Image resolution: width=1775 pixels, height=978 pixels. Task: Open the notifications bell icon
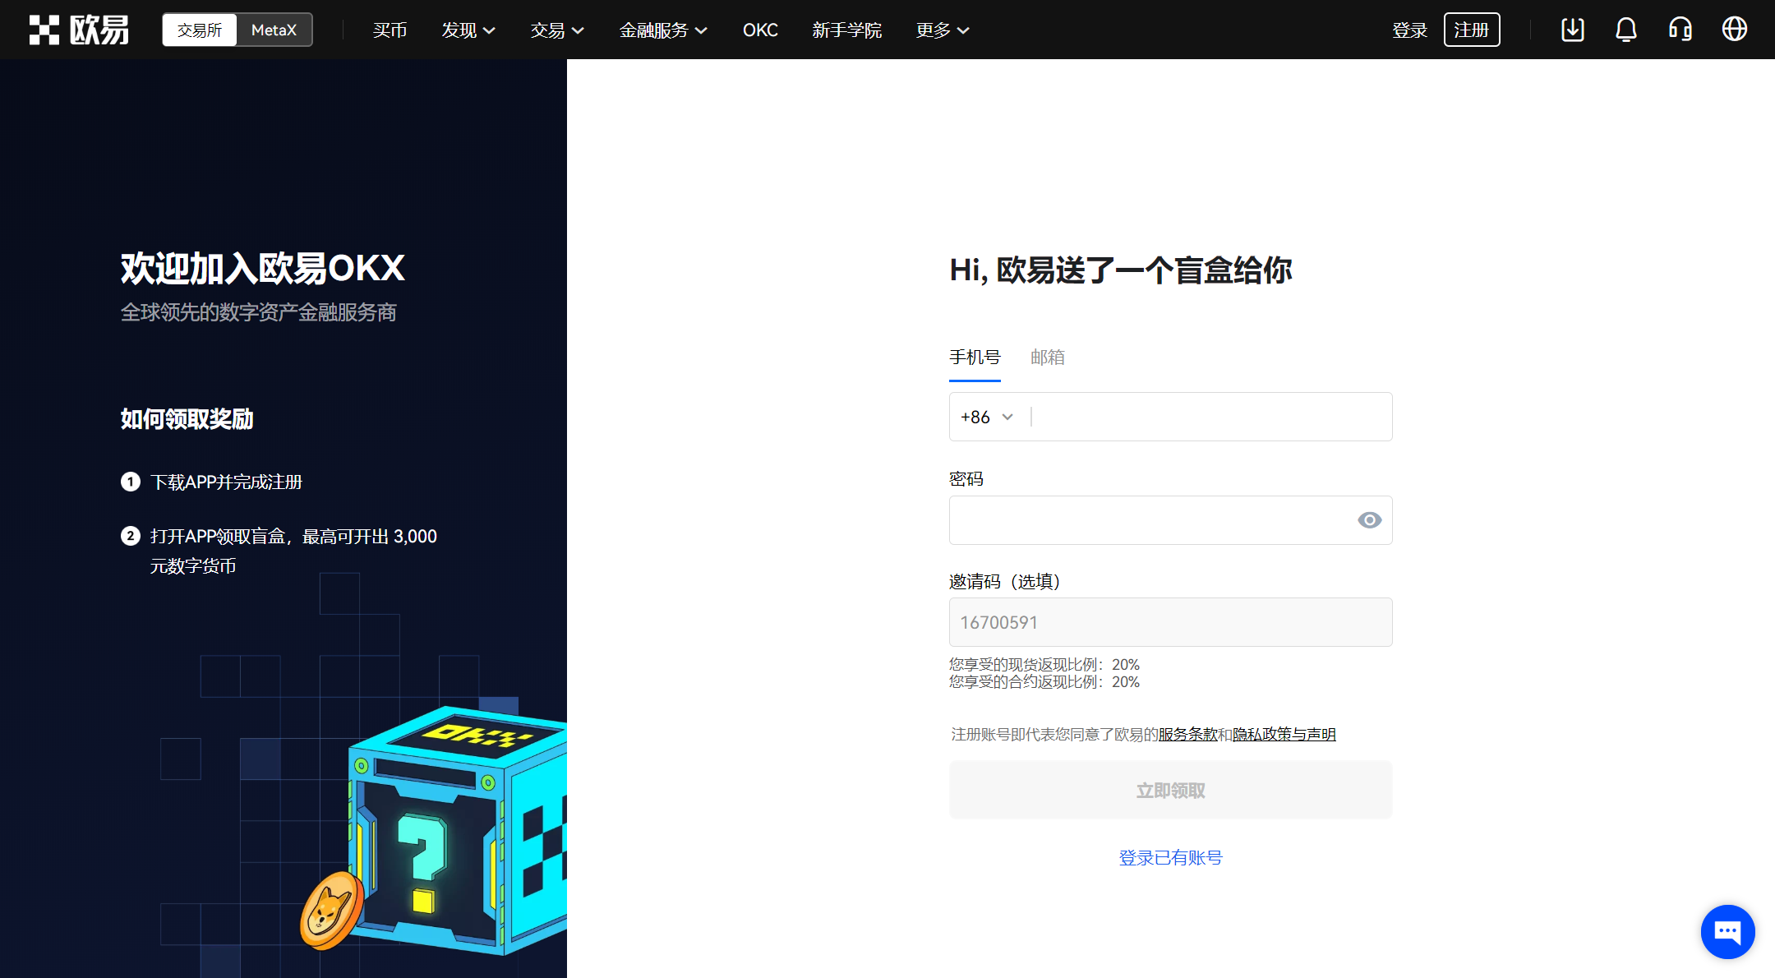coord(1626,30)
